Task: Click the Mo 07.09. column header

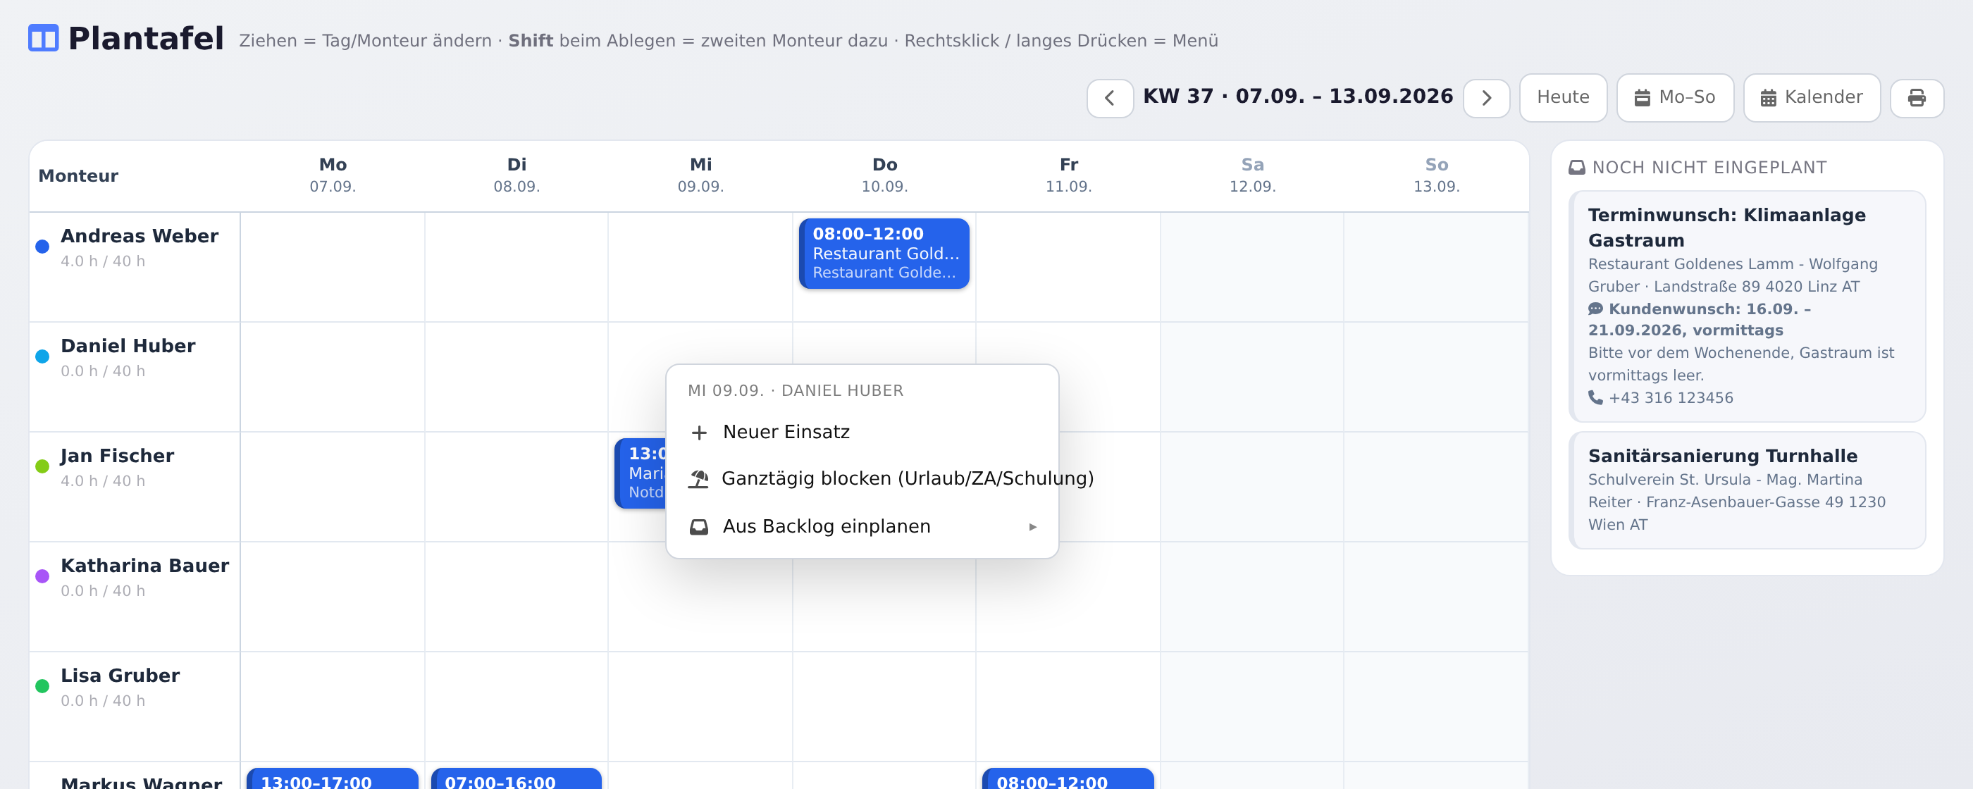Action: coord(333,175)
